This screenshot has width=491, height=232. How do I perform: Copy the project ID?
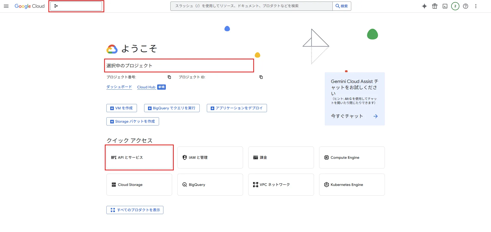click(261, 77)
